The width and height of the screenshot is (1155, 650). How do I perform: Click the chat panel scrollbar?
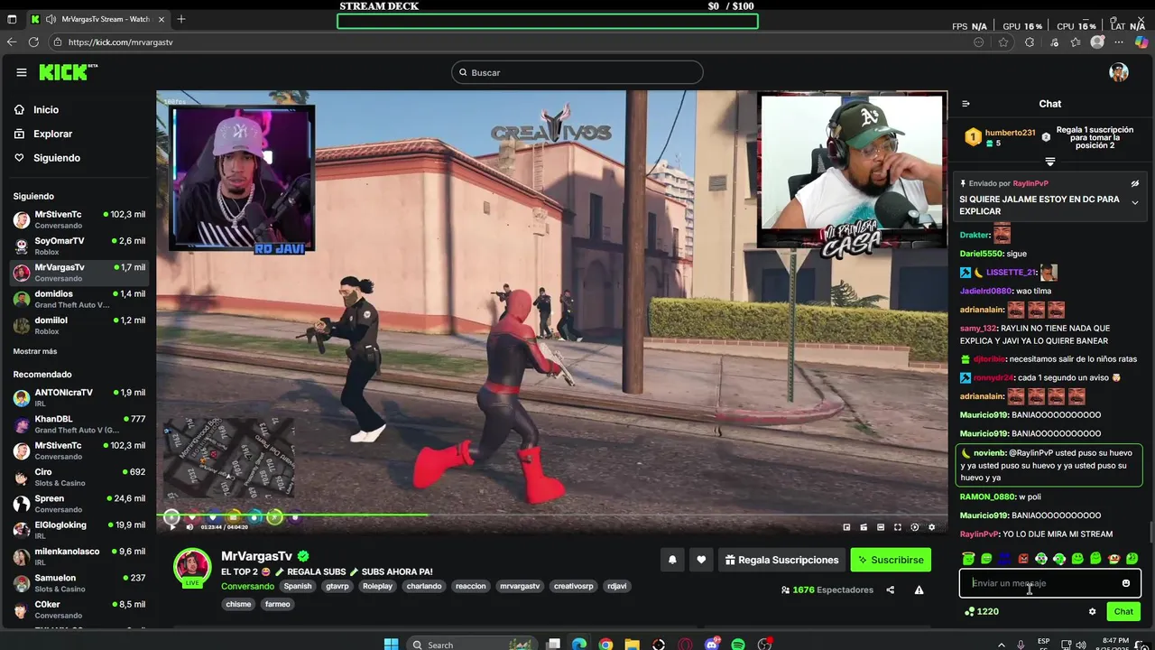[1150, 534]
